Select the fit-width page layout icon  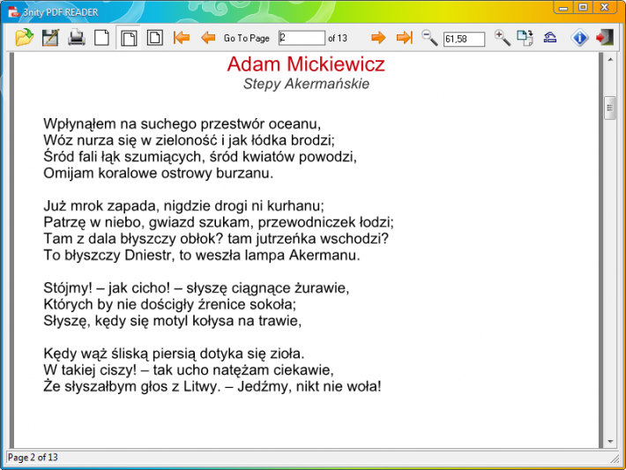[x=129, y=38]
